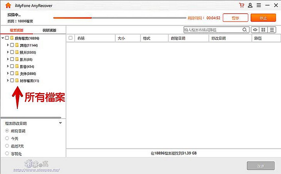Check the 其他(11144) checkbox

pos(12,45)
